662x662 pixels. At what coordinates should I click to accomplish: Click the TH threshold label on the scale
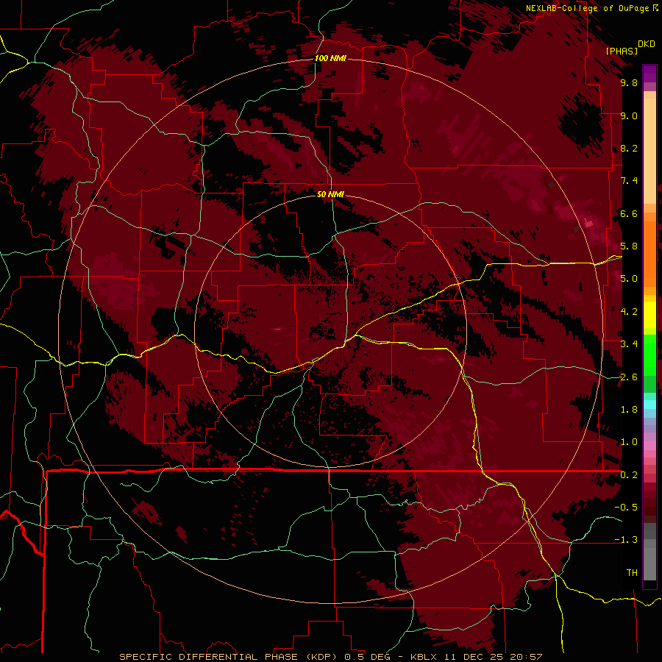632,573
